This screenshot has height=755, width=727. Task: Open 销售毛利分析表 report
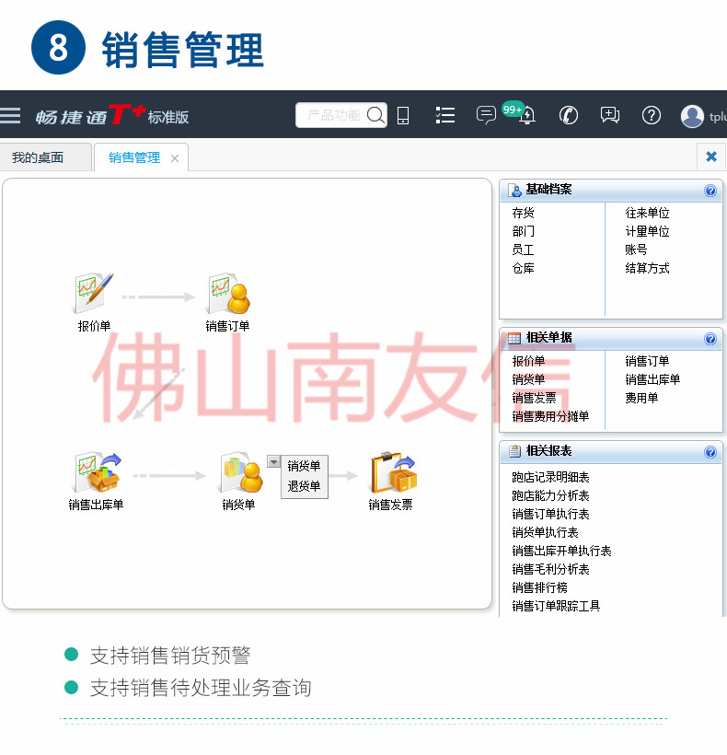[550, 569]
